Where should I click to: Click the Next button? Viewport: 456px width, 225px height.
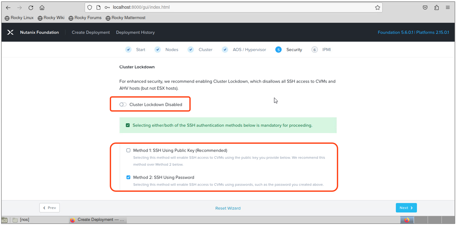click(x=406, y=208)
